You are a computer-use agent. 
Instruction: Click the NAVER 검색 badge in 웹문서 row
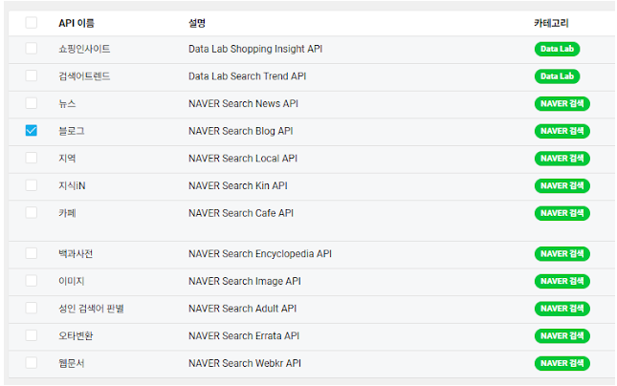[x=562, y=363]
